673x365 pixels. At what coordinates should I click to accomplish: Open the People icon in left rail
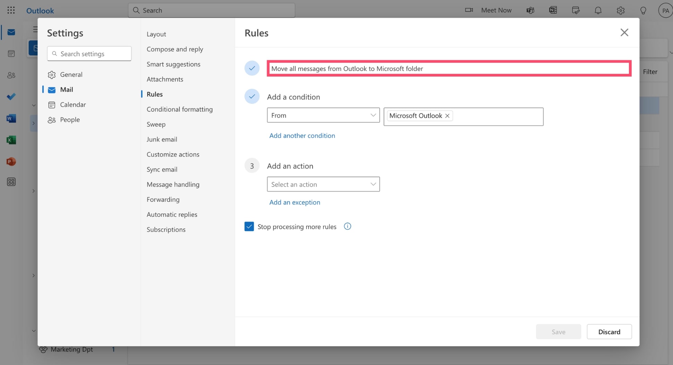click(11, 75)
